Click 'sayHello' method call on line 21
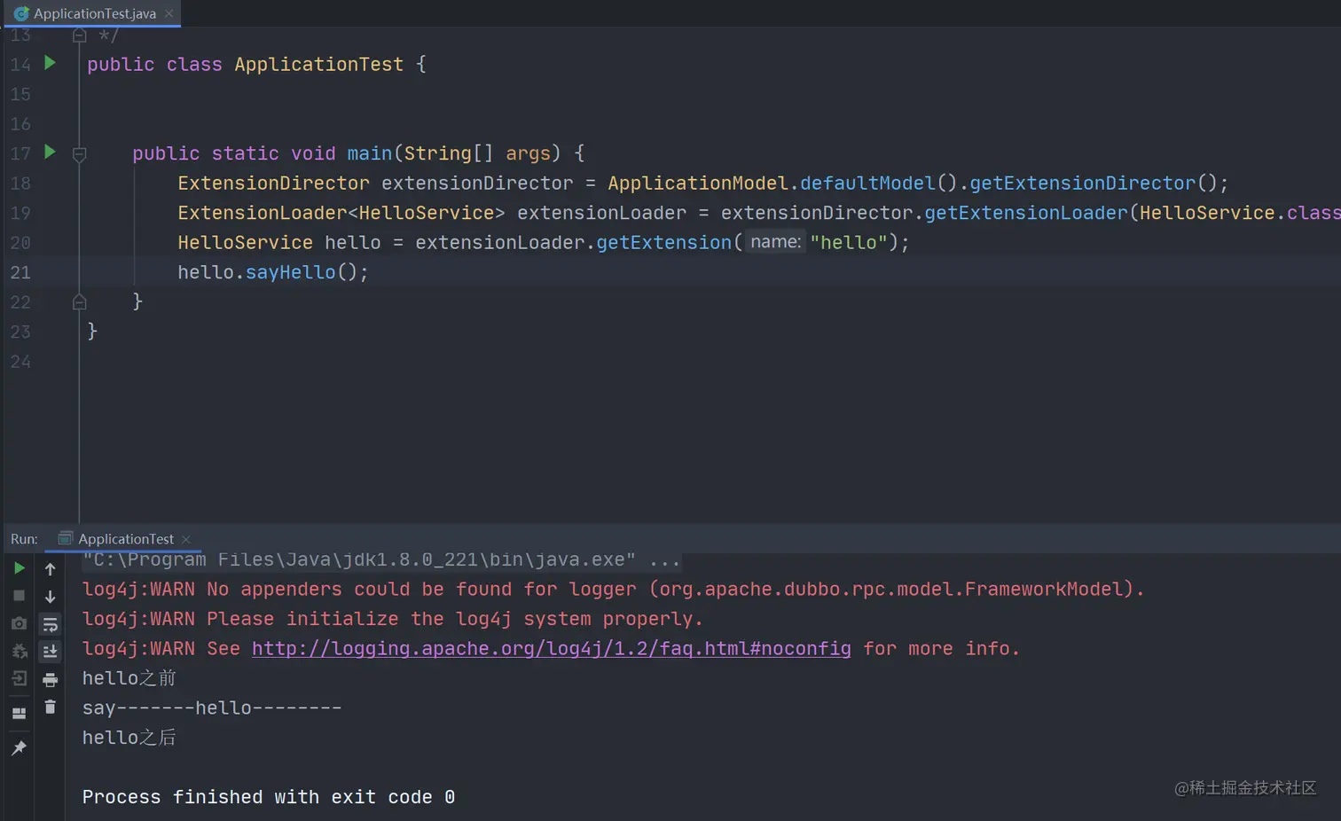This screenshot has height=821, width=1341. [x=291, y=272]
